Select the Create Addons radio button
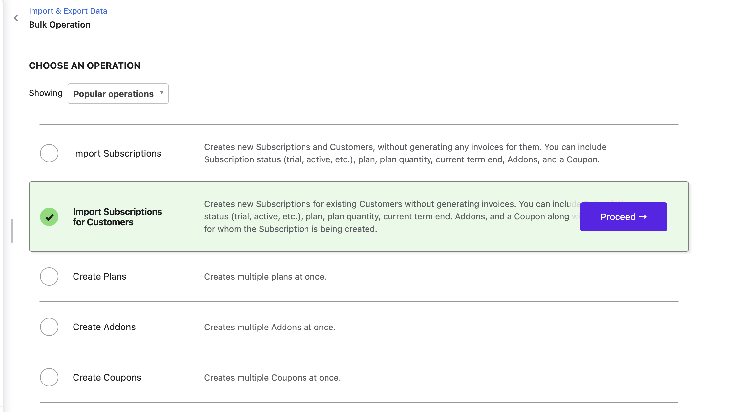Image resolution: width=756 pixels, height=412 pixels. point(49,327)
